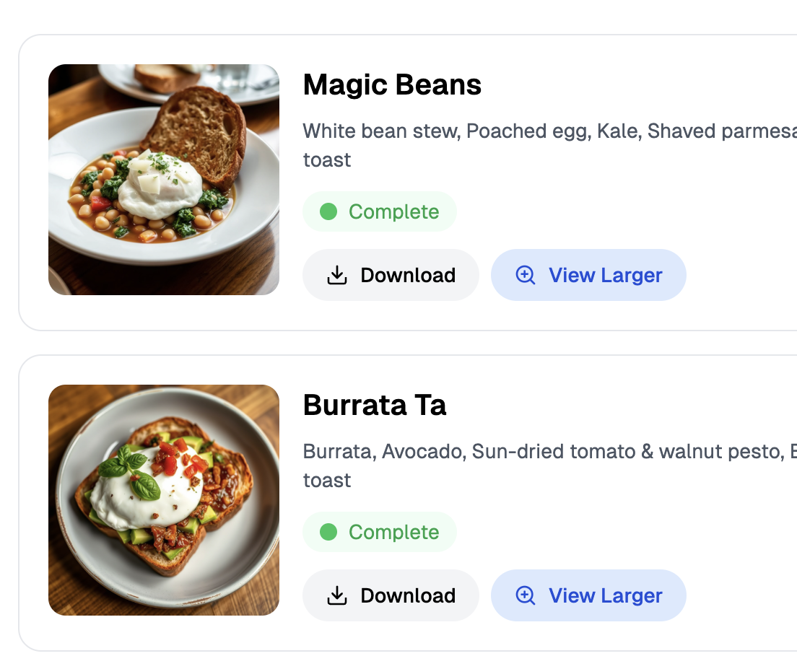Click the green status dot on Magic Beans

329,211
